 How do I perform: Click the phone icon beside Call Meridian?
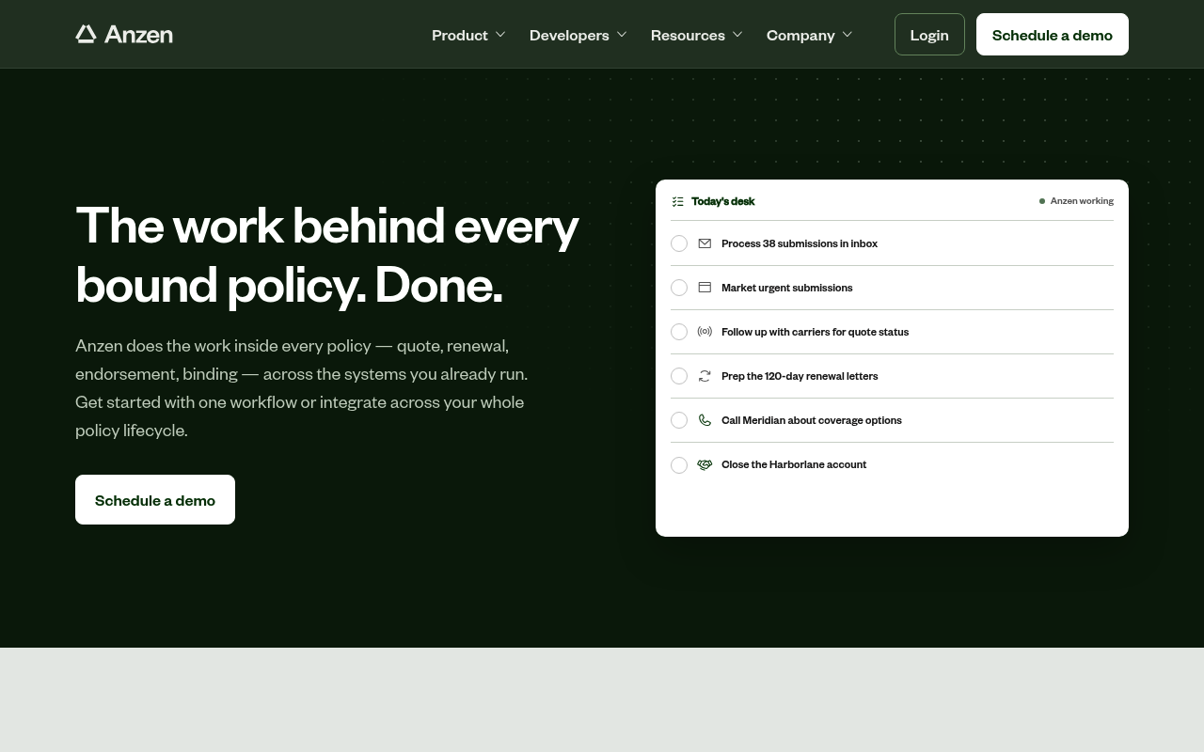pos(705,420)
